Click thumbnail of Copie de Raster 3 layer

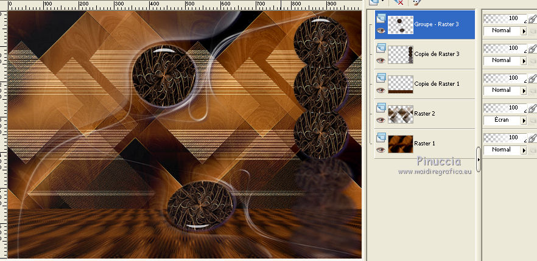(x=401, y=55)
